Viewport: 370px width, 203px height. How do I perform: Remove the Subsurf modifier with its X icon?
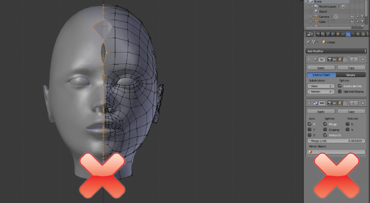coord(362,59)
